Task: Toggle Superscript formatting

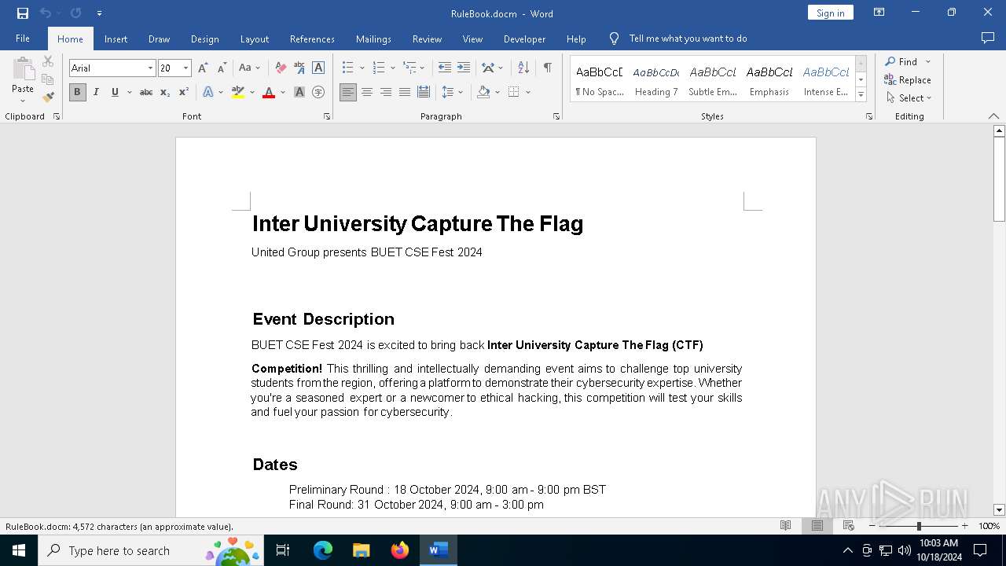Action: coord(184,92)
